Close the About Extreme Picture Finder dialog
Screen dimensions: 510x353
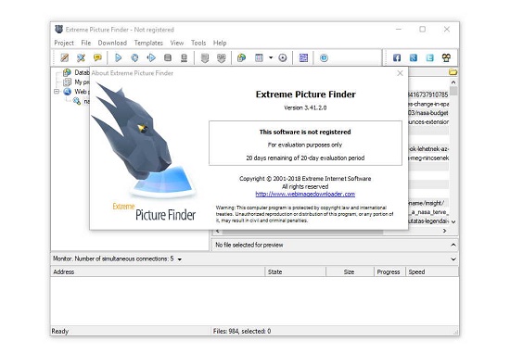coord(400,73)
